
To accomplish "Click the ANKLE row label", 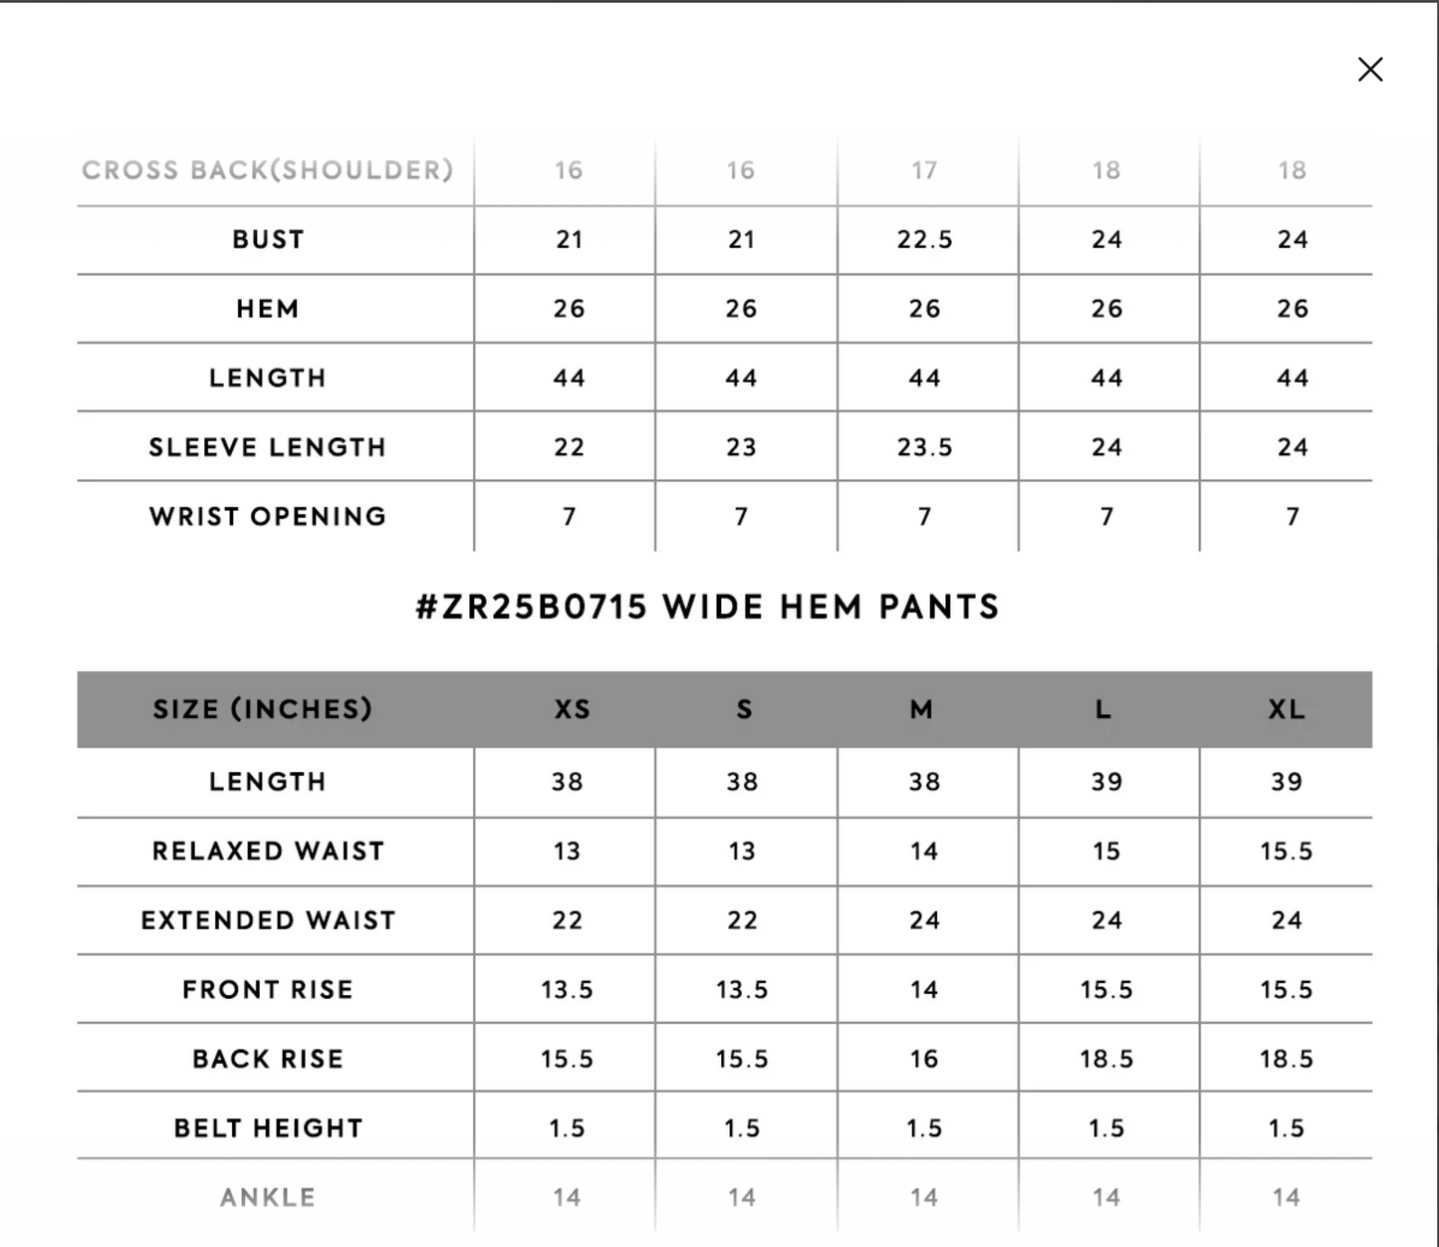I will 268,1197.
